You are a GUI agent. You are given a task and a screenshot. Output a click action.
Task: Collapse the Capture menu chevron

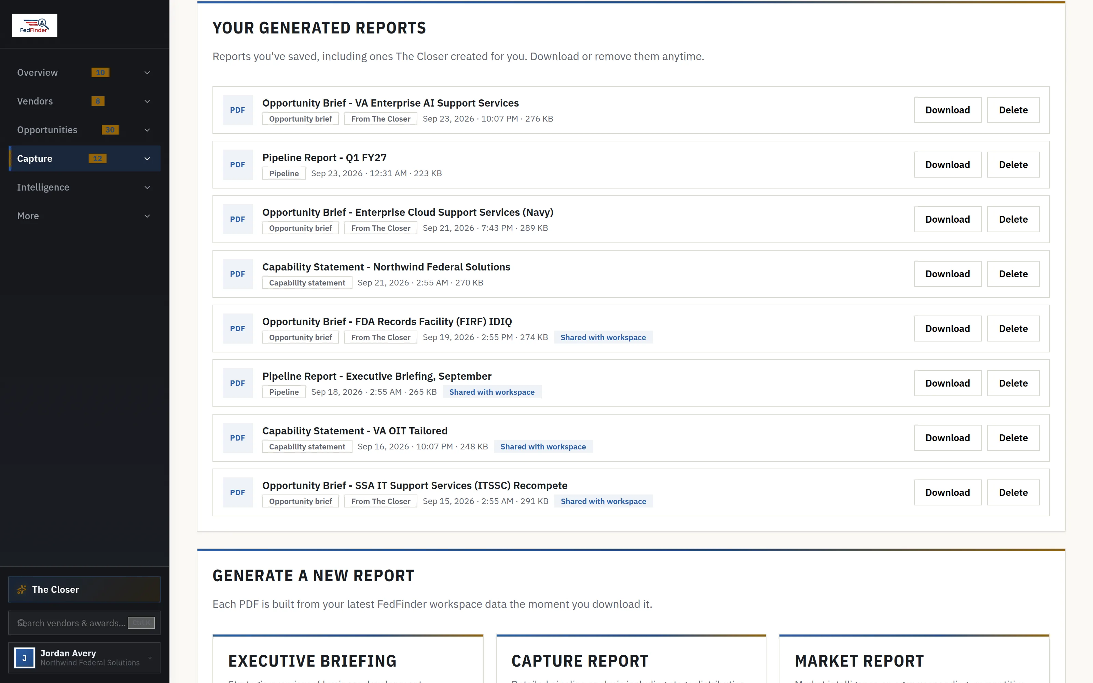pyautogui.click(x=147, y=158)
